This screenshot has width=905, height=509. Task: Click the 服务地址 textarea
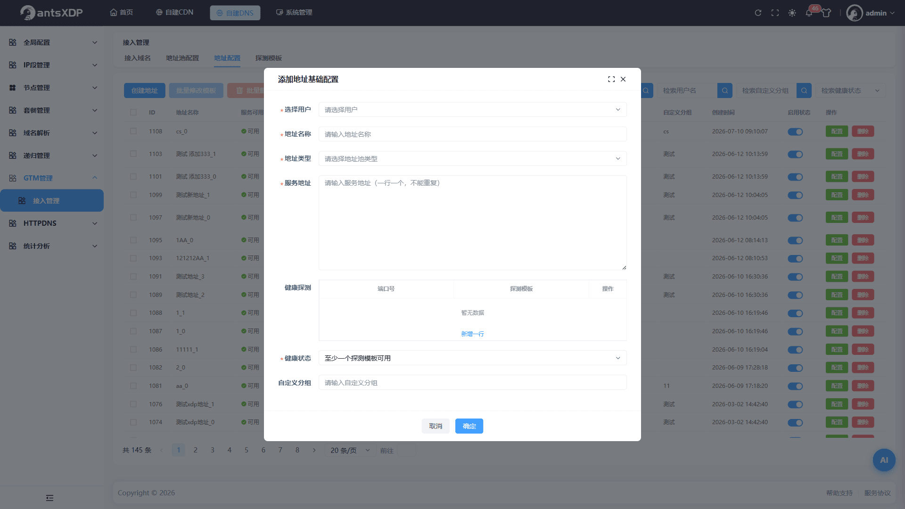[x=472, y=222]
